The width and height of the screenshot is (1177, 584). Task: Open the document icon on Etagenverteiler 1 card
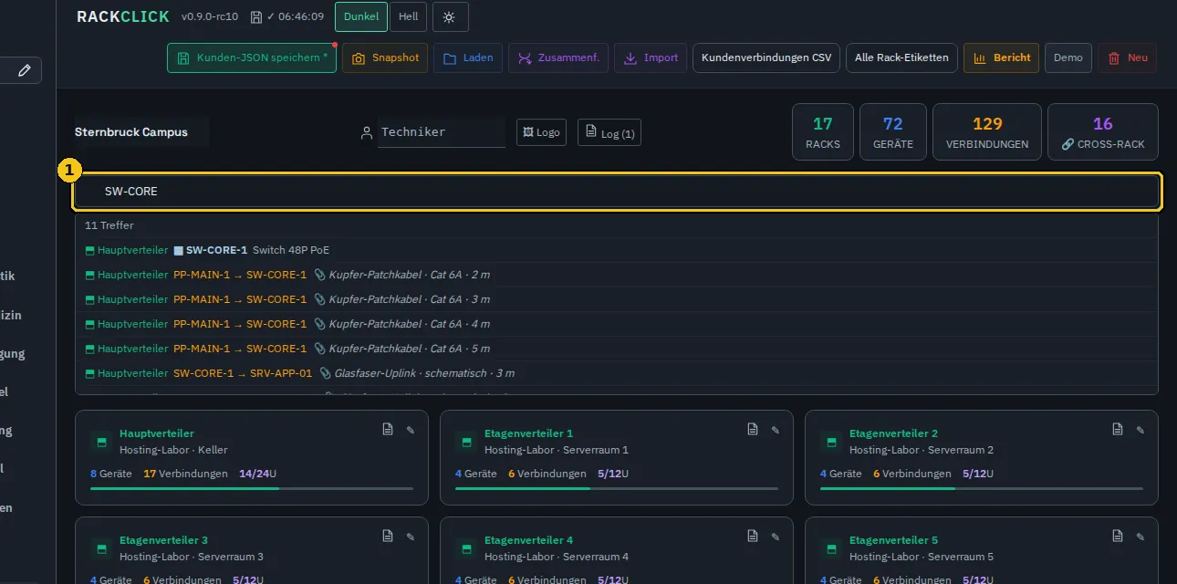[753, 430]
